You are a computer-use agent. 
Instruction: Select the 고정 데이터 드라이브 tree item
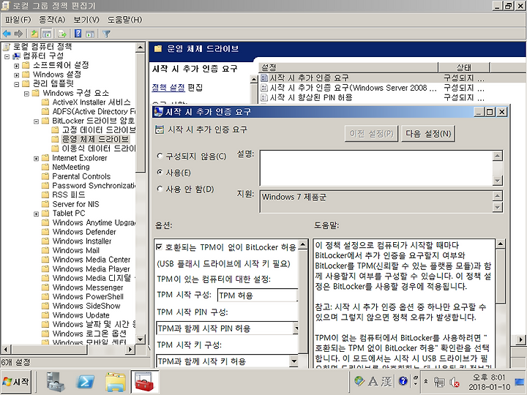click(x=99, y=130)
